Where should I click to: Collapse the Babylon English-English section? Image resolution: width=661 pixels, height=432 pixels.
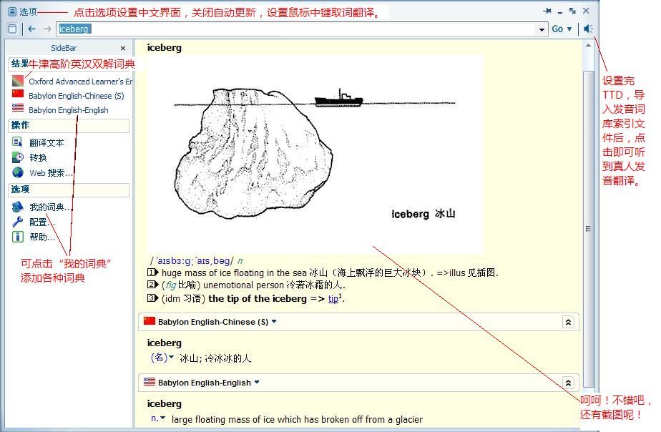click(x=568, y=383)
